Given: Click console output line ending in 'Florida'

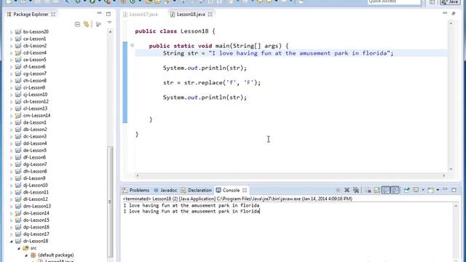Looking at the screenshot, I should 191,212.
